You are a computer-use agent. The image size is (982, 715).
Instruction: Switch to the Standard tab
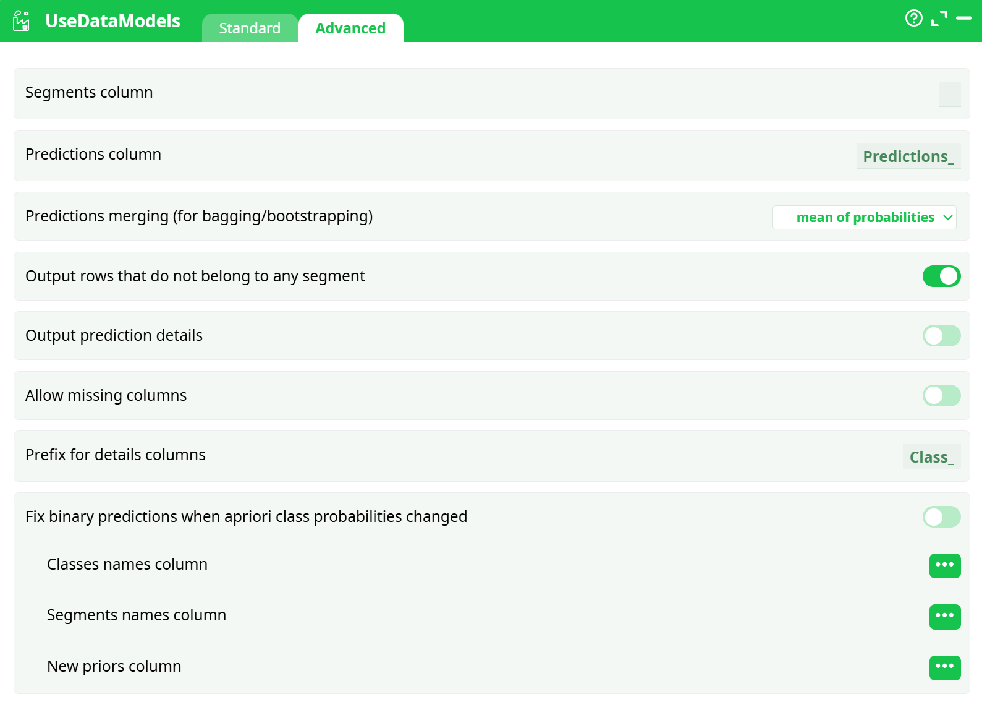pyautogui.click(x=250, y=28)
